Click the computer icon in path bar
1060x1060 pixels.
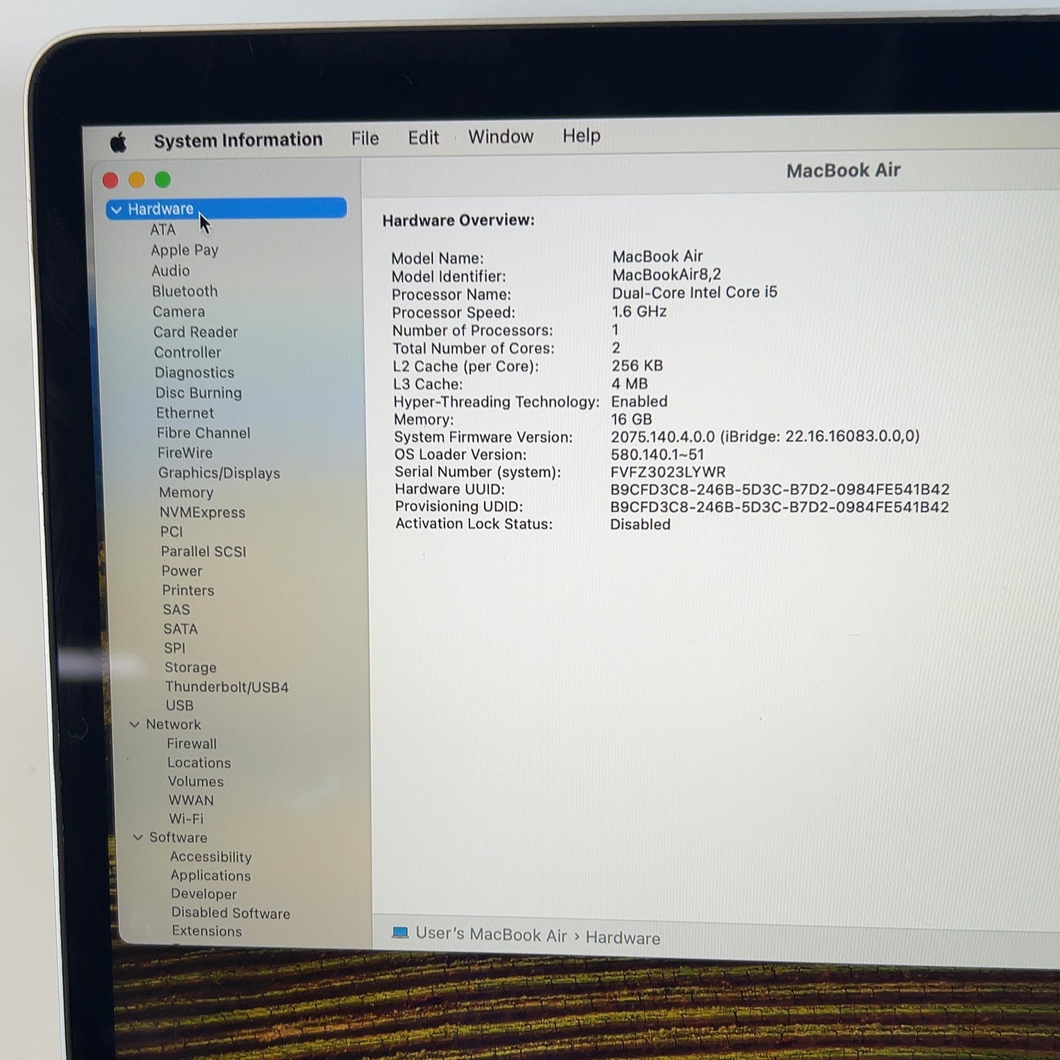(x=400, y=933)
